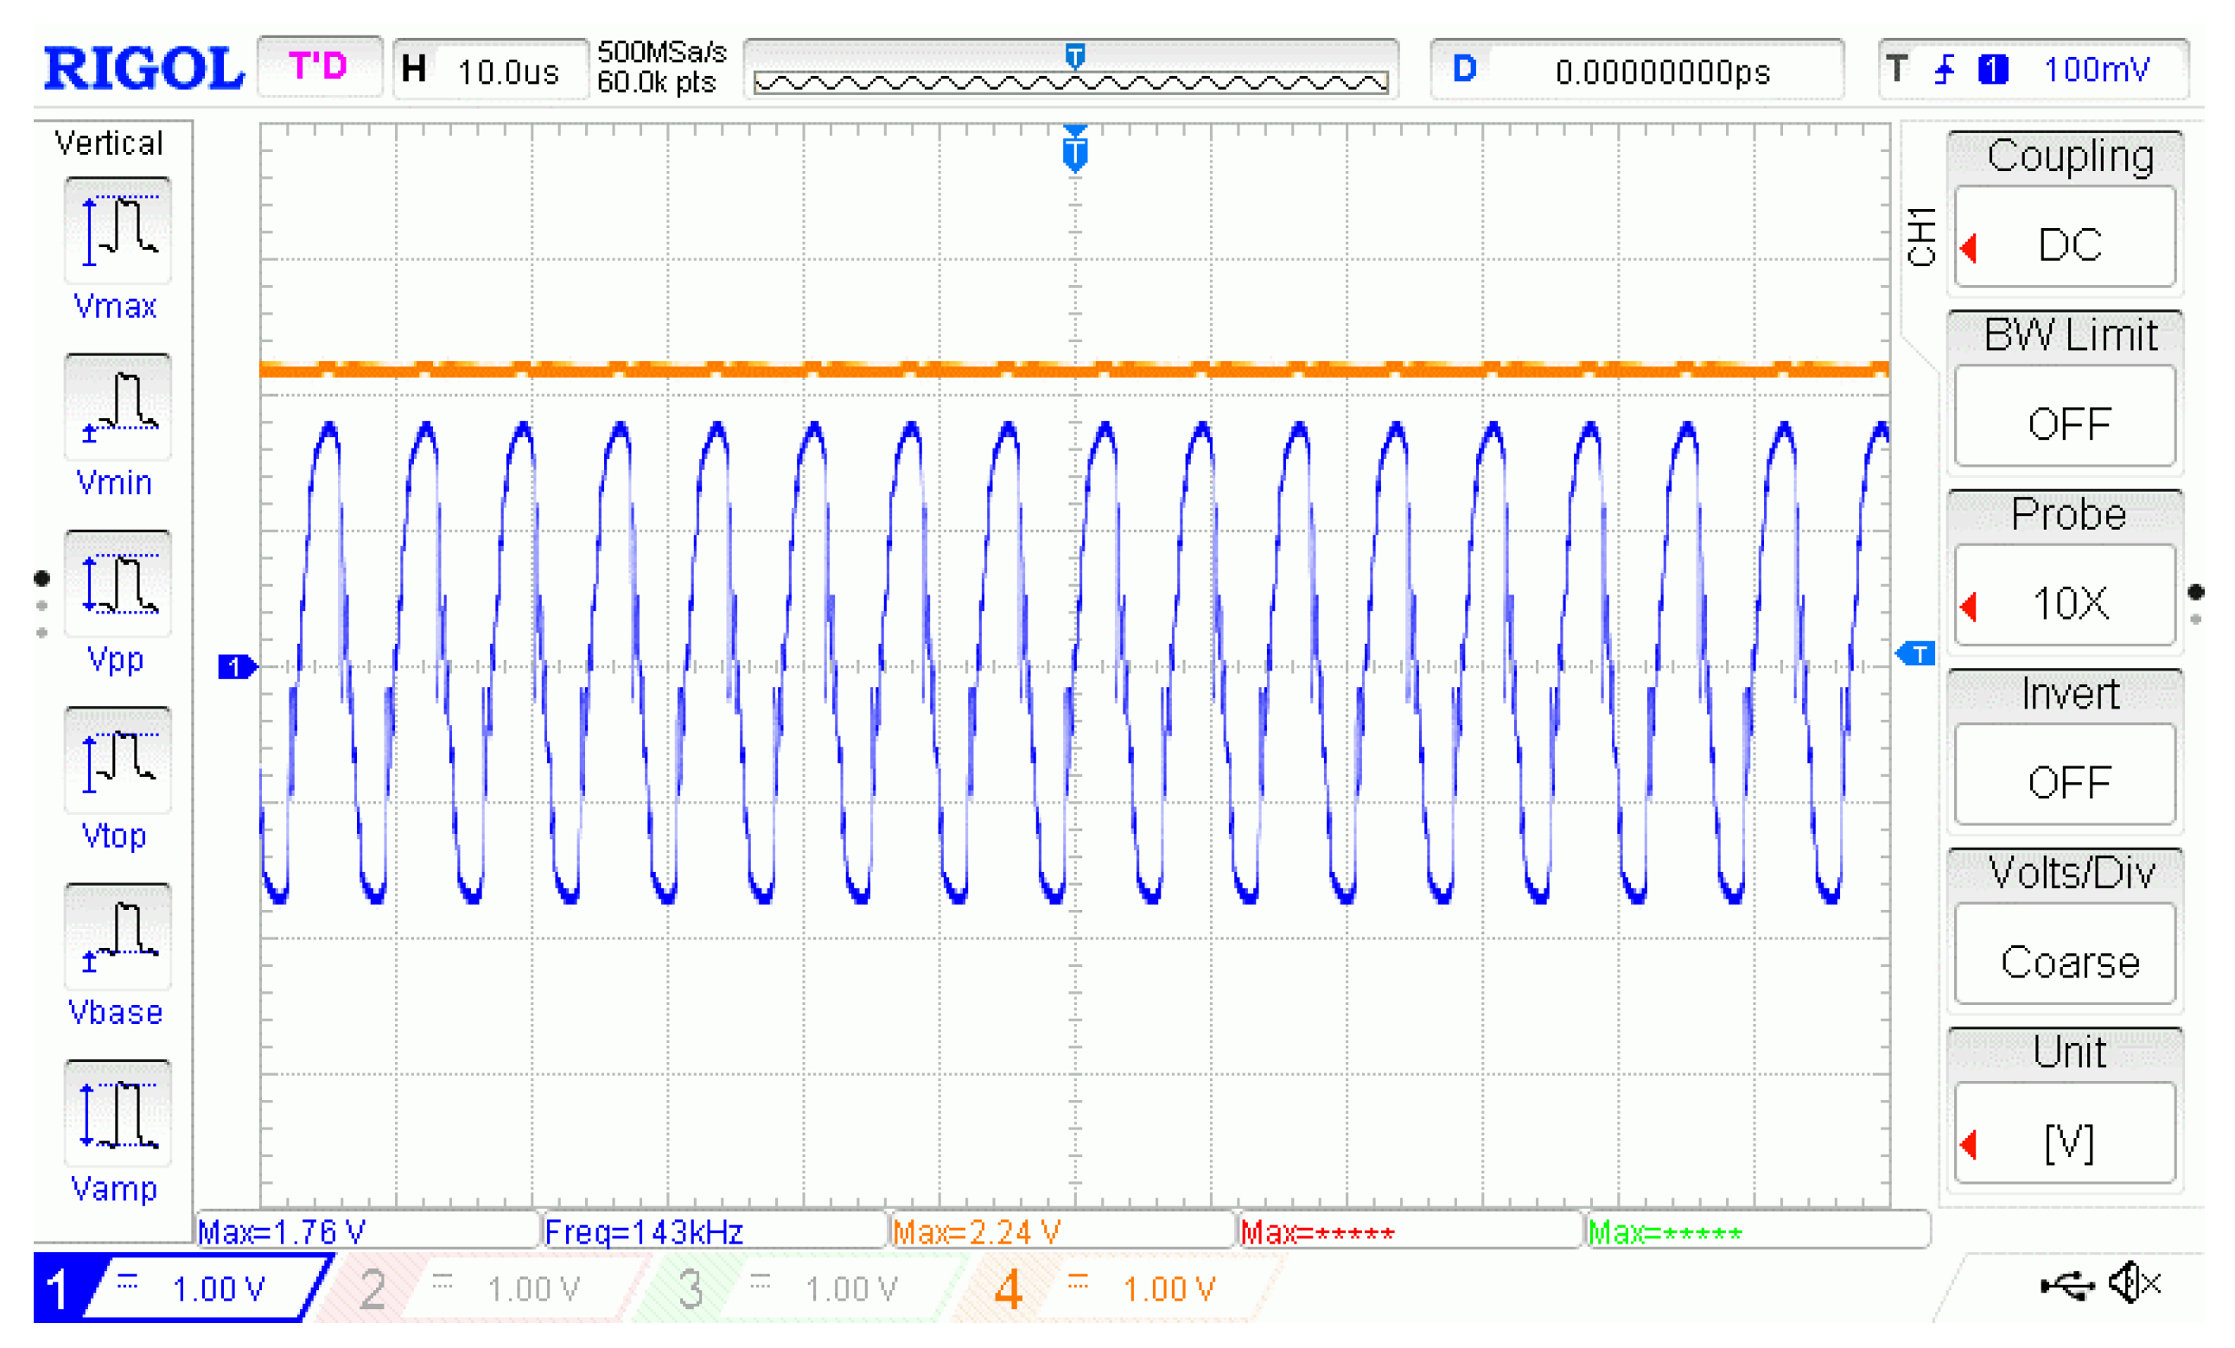Select the Vtop measurement icon
The height and width of the screenshot is (1348, 2235).
(x=117, y=760)
